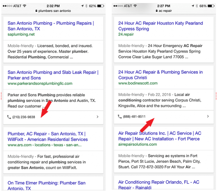Tap the Bluetooth icon beside 62%
218x193 pixels.
tap(86, 6)
